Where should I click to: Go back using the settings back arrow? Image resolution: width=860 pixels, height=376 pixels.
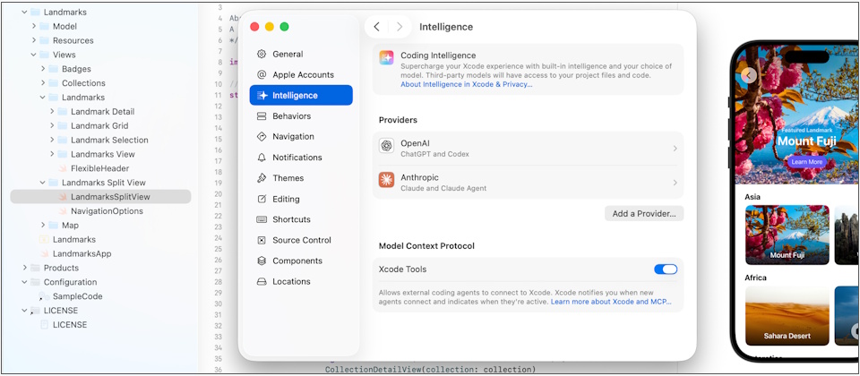click(x=377, y=27)
